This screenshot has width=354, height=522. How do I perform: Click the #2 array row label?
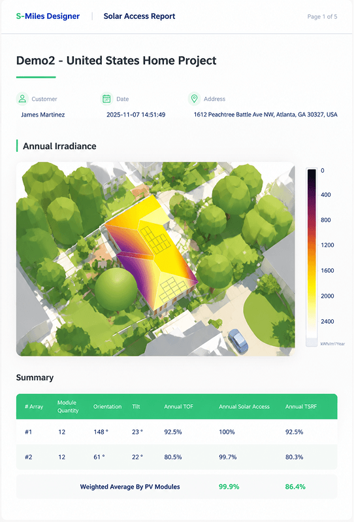point(29,457)
